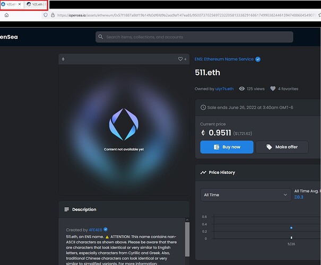Click the verified badge next to 4FE4E6
Image resolution: width=321 pixels, height=265 pixels.
106,229
